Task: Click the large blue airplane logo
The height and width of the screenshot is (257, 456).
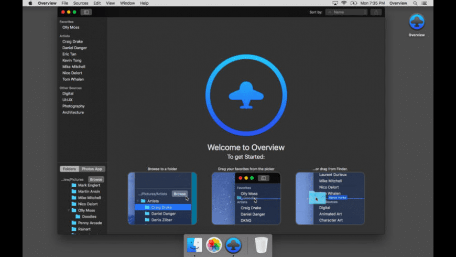Action: [x=246, y=95]
